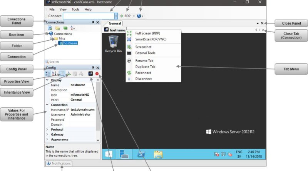This screenshot has height=171, width=308.
Task: Click the Recycle Bin icon on remote desktop
Action: click(x=113, y=44)
